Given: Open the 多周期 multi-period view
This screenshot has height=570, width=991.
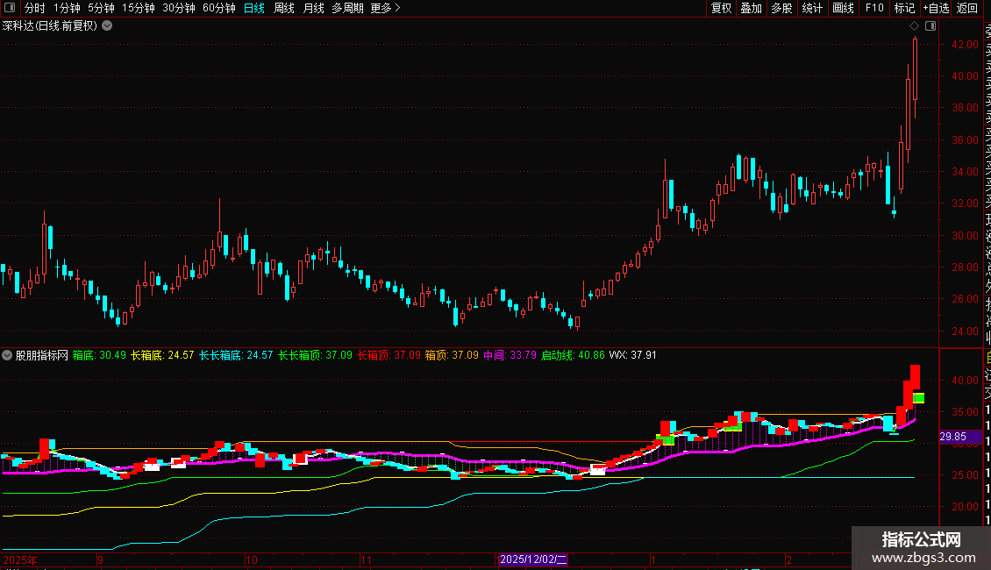Looking at the screenshot, I should tap(347, 8).
